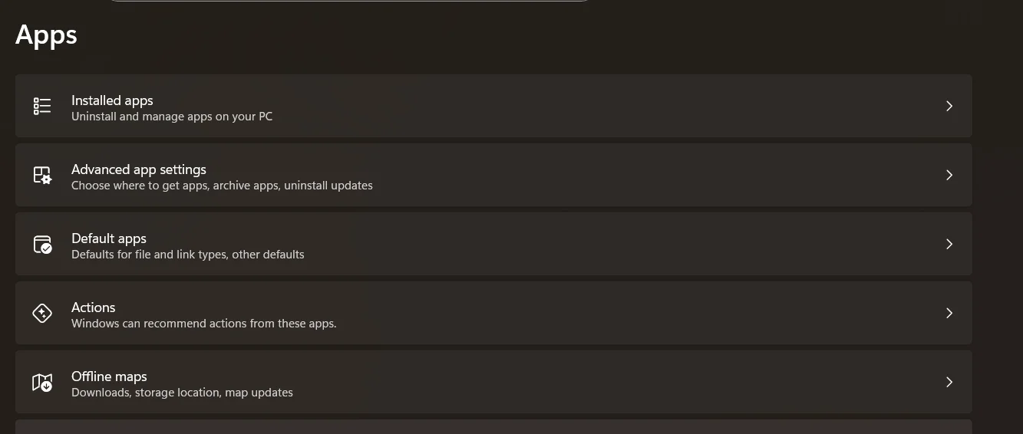
Task: Click the Default apps checkmark icon
Action: point(42,244)
